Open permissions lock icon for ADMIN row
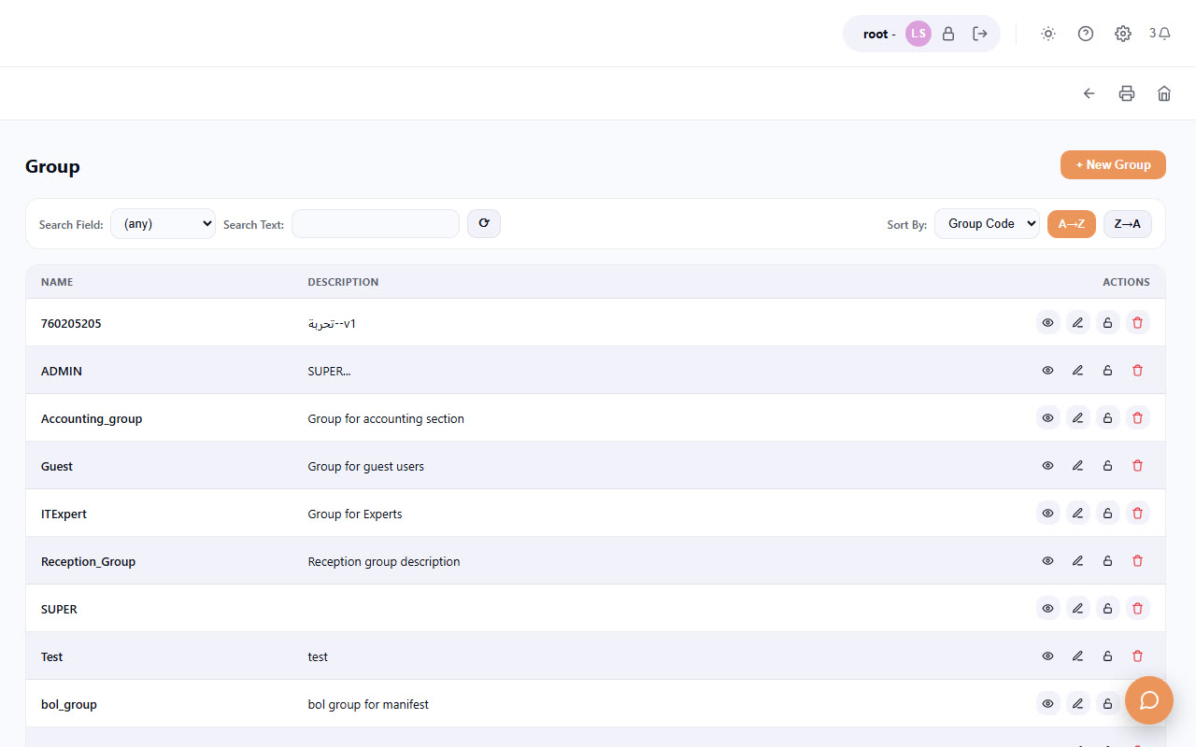 (x=1108, y=371)
